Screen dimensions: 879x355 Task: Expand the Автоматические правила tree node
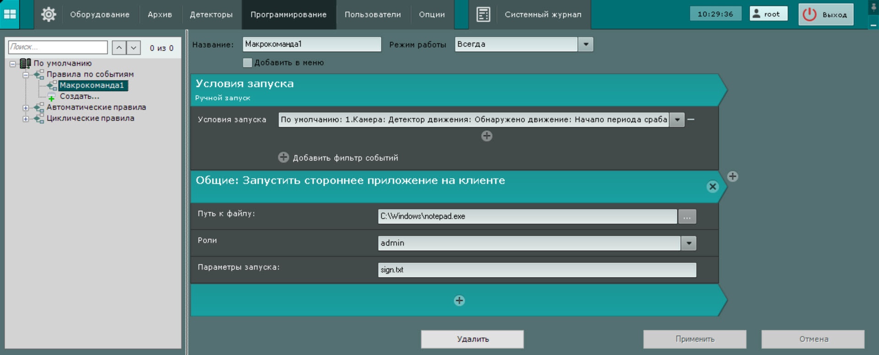pyautogui.click(x=26, y=108)
